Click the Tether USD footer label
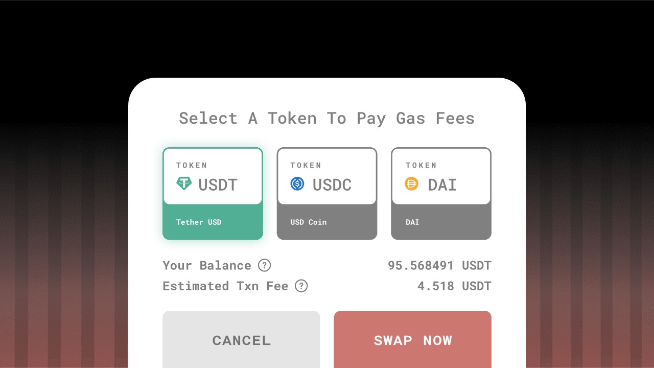This screenshot has height=368, width=654. pyautogui.click(x=199, y=222)
